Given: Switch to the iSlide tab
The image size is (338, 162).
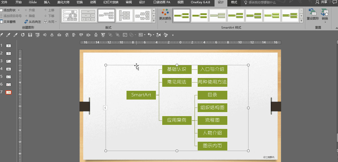Looking at the screenshot, I should click(33, 2).
